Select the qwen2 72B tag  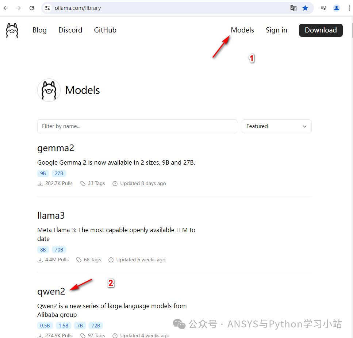pyautogui.click(x=96, y=326)
